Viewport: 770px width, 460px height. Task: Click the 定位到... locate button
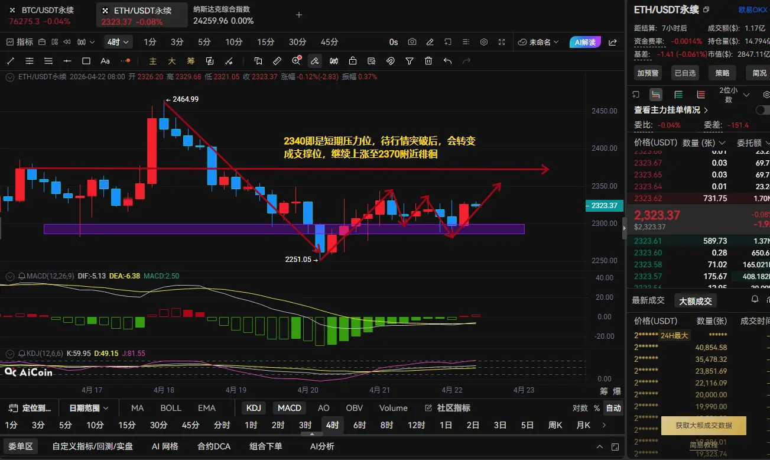31,408
